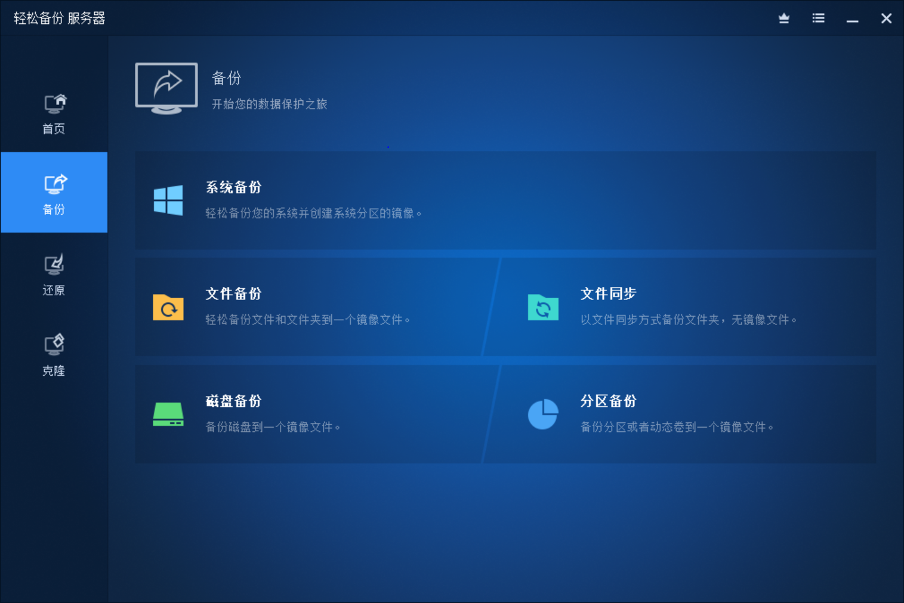This screenshot has height=603, width=904.
Task: Click the large backup arrow monitor illustration
Action: click(x=166, y=87)
